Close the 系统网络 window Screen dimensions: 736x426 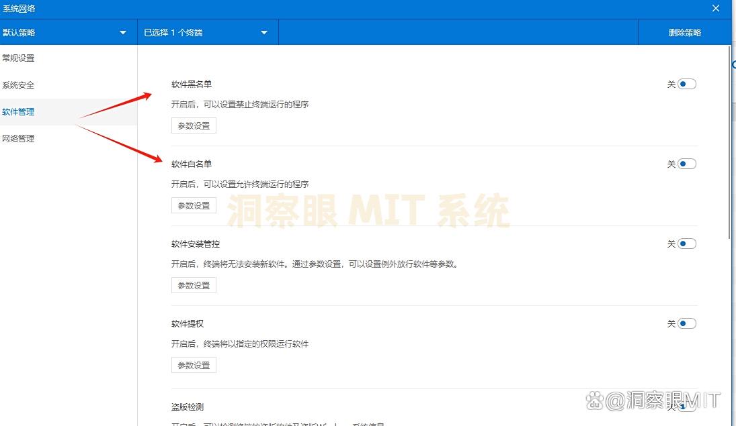(715, 9)
